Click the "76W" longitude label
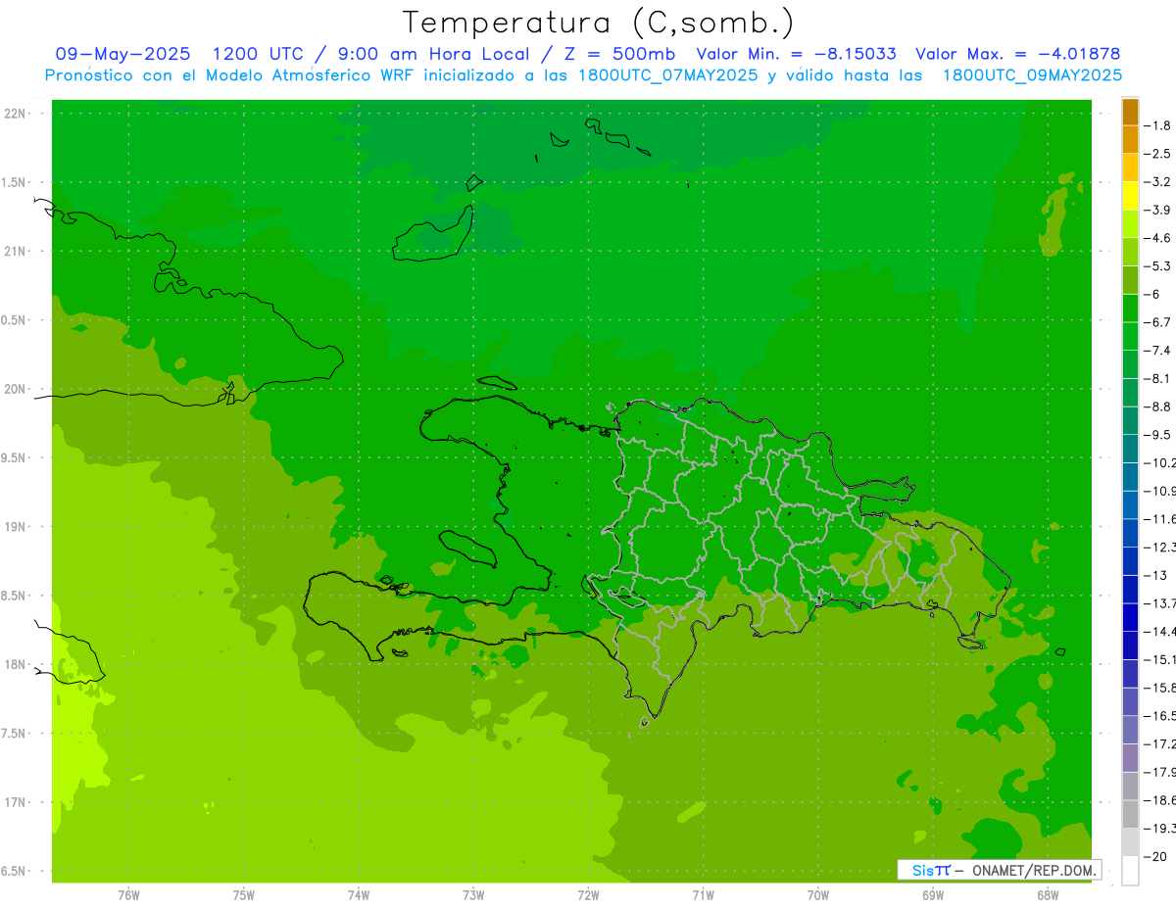 (x=128, y=895)
